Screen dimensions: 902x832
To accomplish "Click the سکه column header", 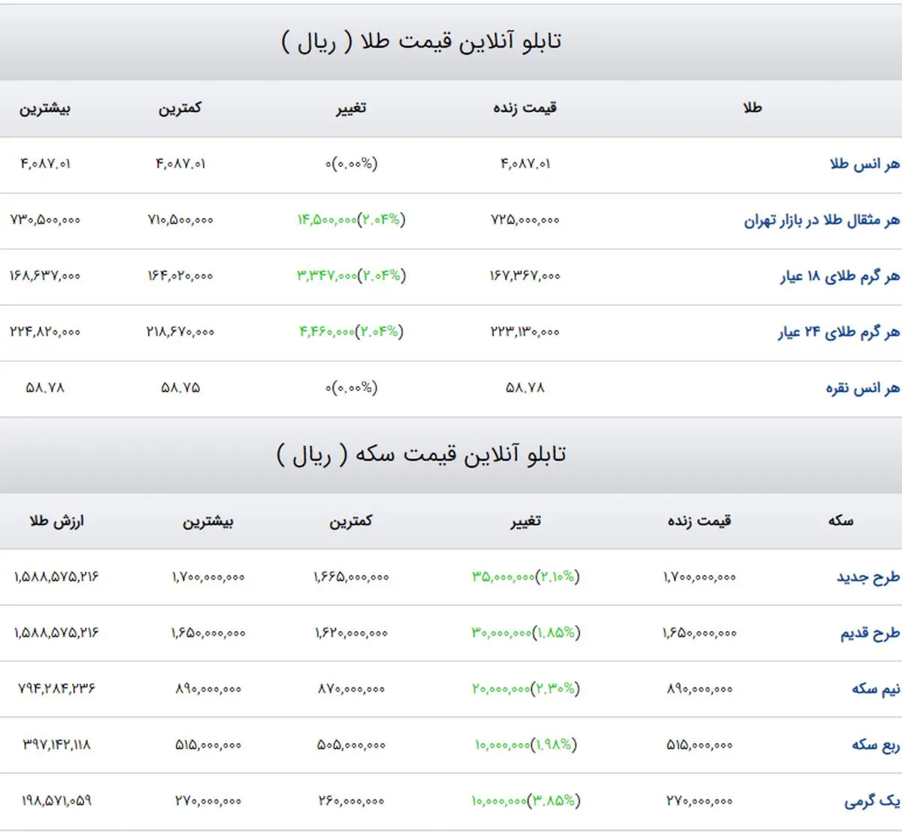I will (x=840, y=521).
